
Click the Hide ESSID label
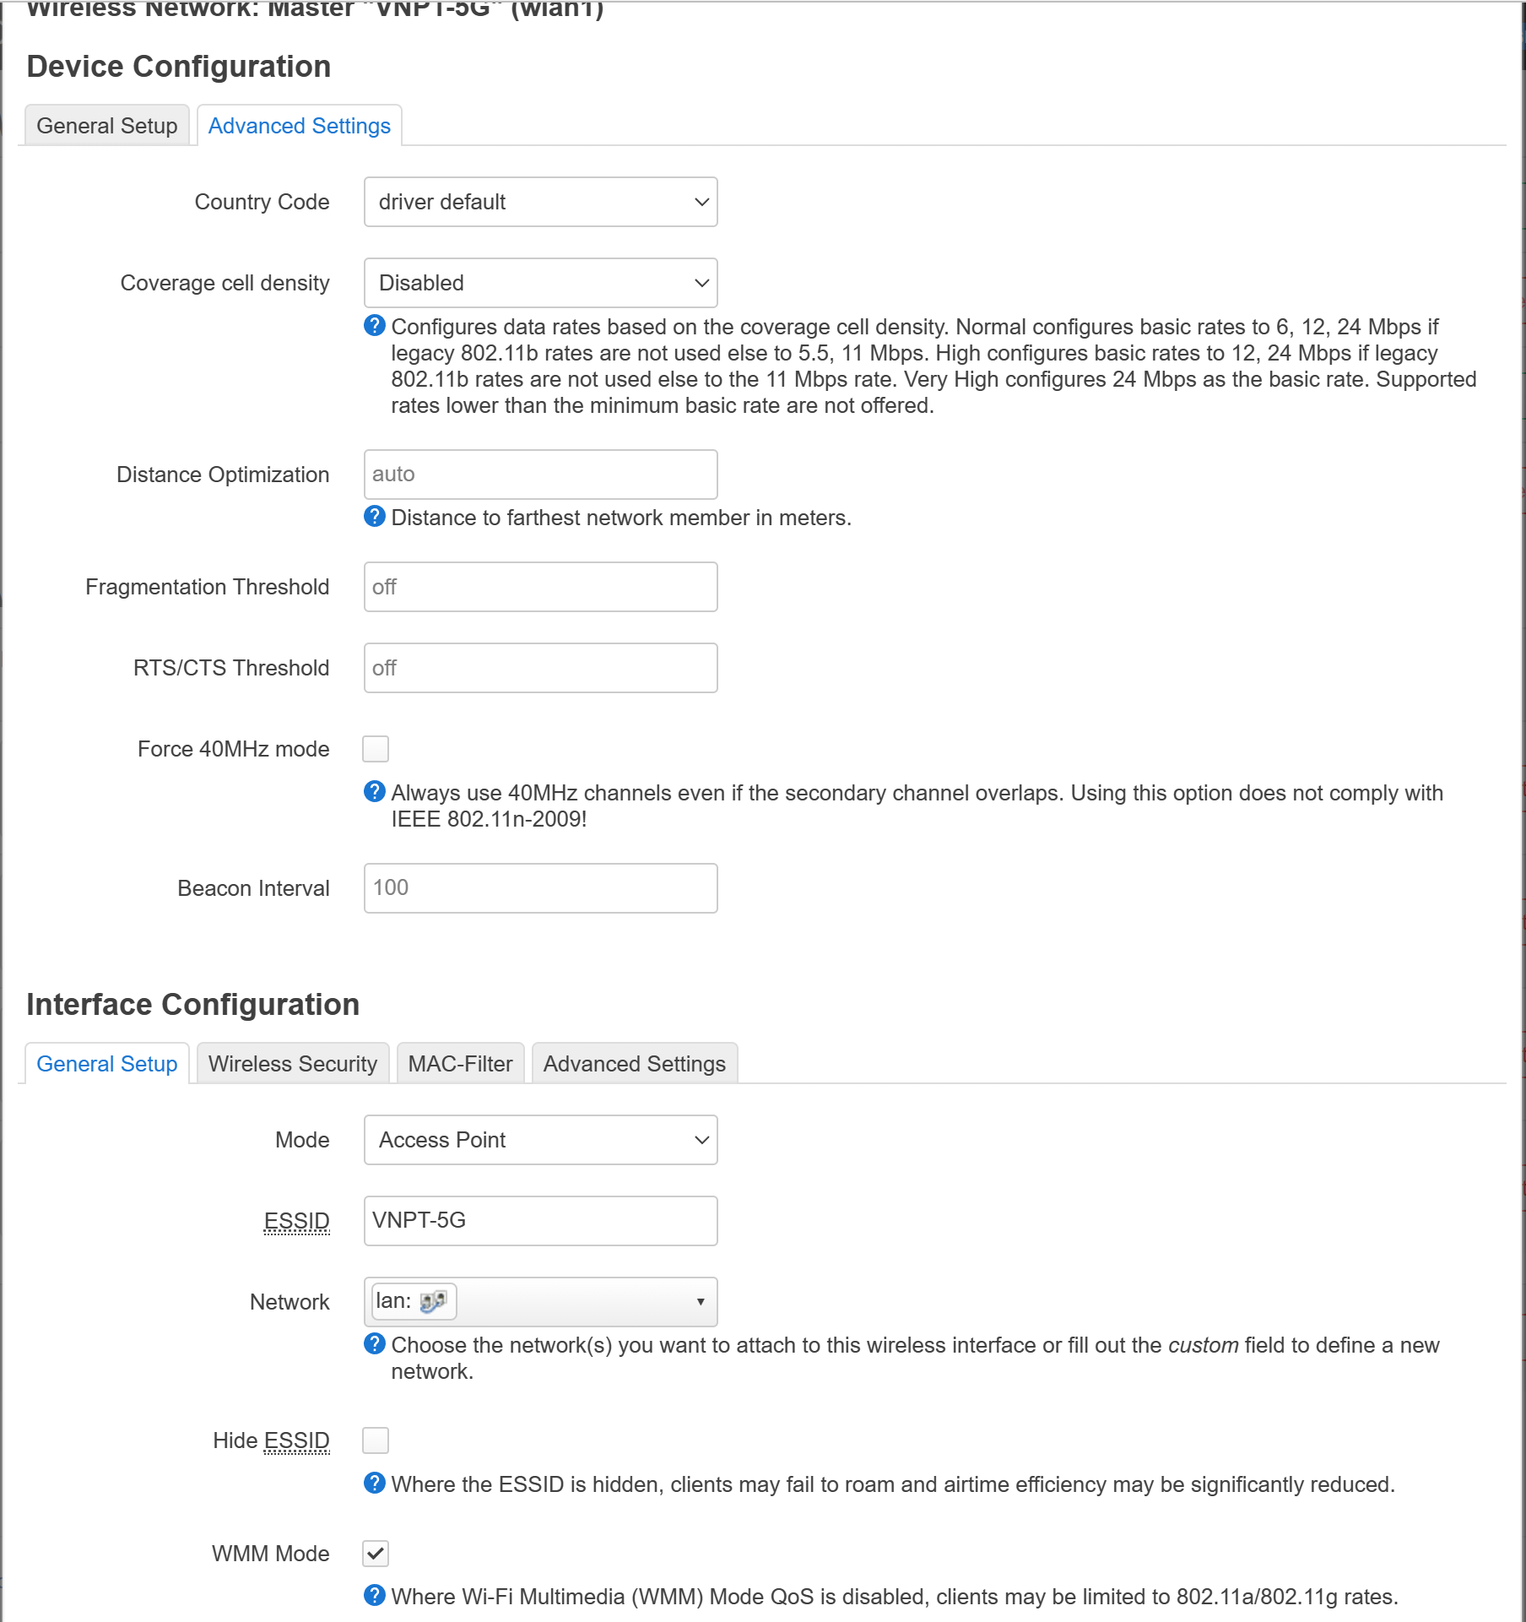click(271, 1440)
